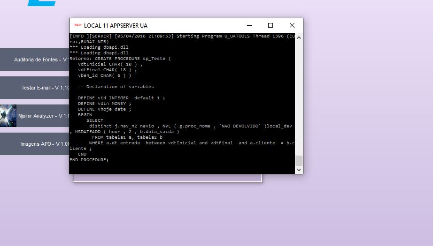Click the red SV-P app icon in title bar
Image resolution: width=433 pixels, height=246 pixels.
pos(77,25)
